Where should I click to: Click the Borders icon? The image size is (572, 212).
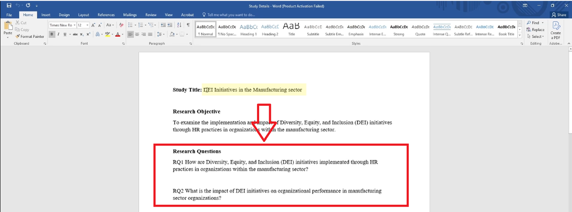click(x=182, y=34)
